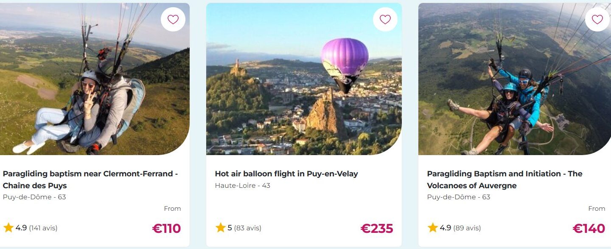Click star icon on Clermont-Ferrand paragliding card

[8, 228]
